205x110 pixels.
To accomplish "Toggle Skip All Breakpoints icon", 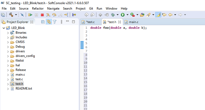I will point(22,15).
